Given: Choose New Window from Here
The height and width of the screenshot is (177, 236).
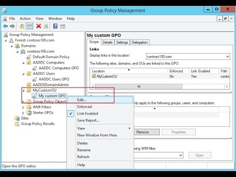Looking at the screenshot, I should click(x=100, y=135).
